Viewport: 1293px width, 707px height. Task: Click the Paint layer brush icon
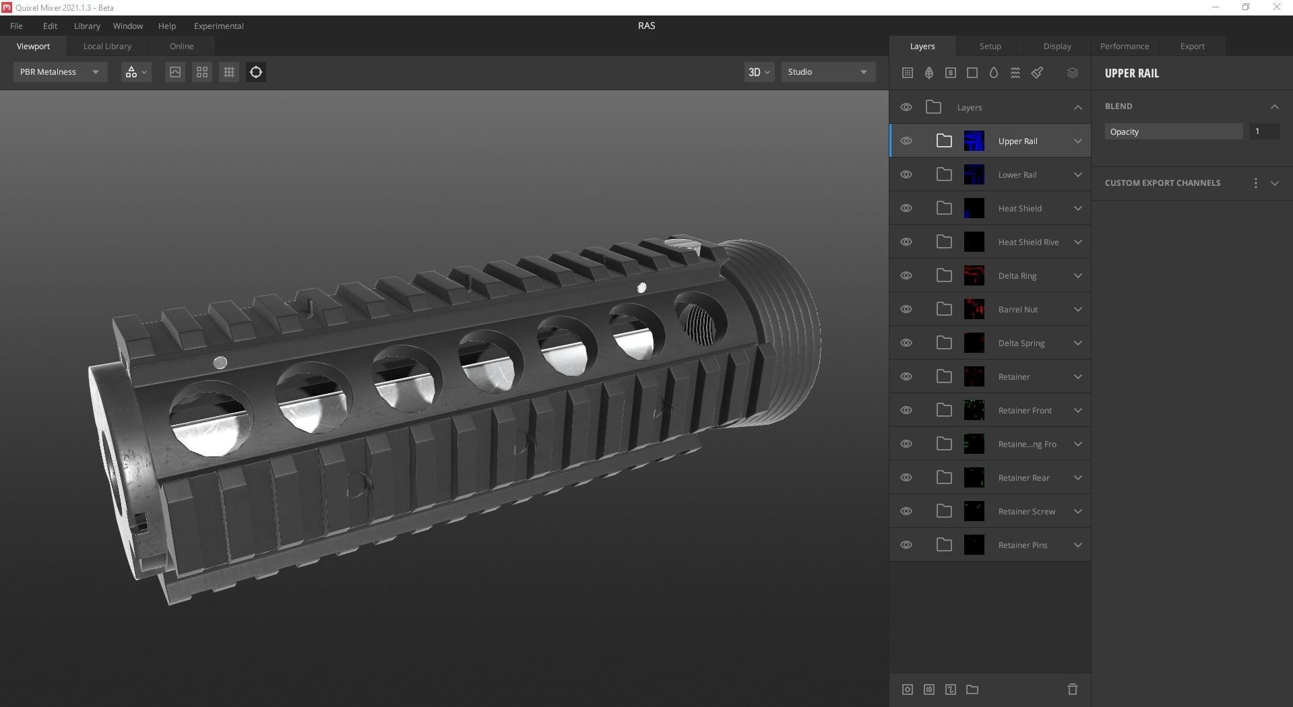tap(1036, 72)
